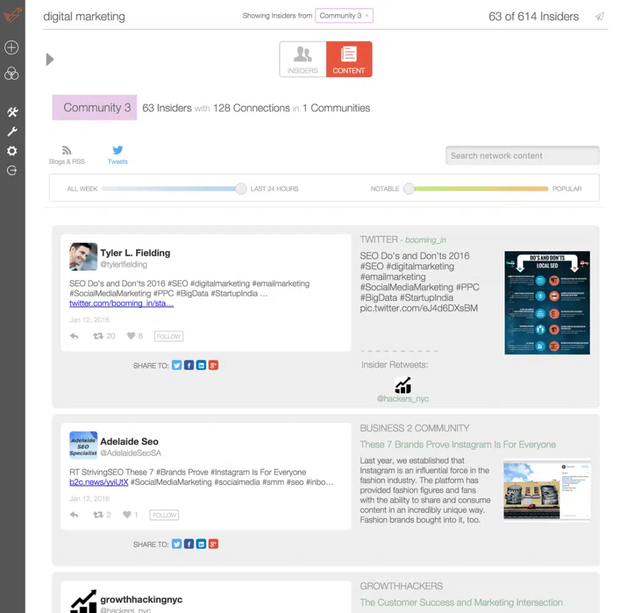
Task: Open the @hackers_nyc handle link
Action: click(x=403, y=399)
